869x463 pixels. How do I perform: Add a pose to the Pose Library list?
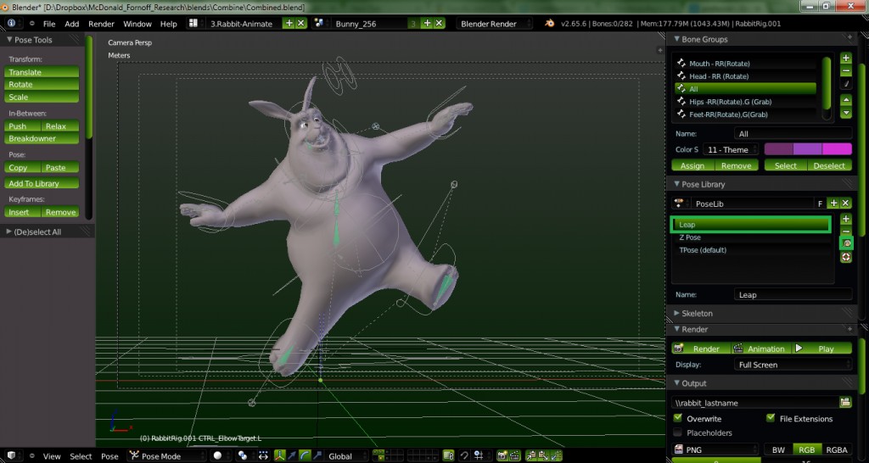click(846, 220)
